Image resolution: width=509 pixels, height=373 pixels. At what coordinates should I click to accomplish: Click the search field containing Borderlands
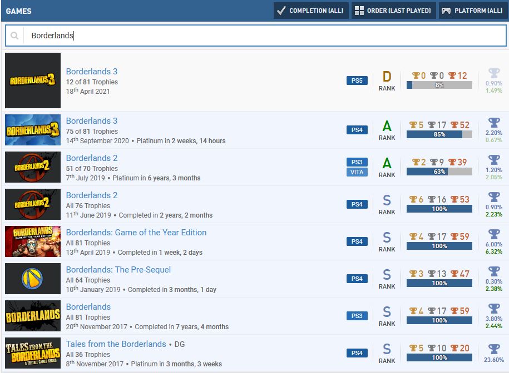pos(256,36)
